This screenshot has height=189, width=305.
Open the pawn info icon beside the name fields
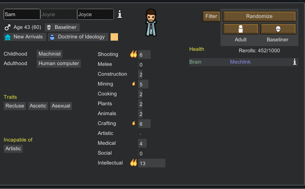pyautogui.click(x=120, y=14)
